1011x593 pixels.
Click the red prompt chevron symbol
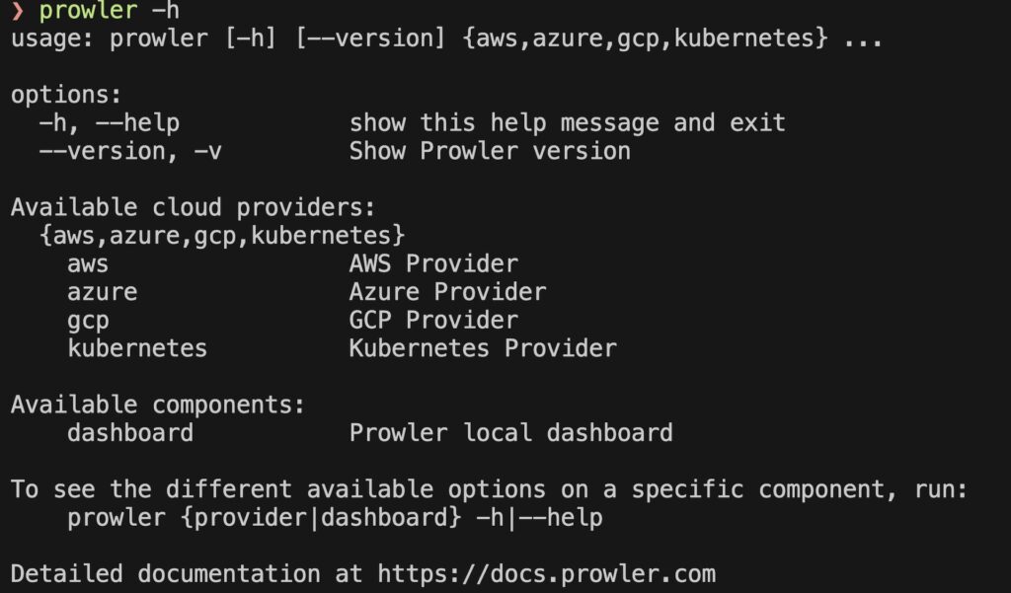point(18,11)
